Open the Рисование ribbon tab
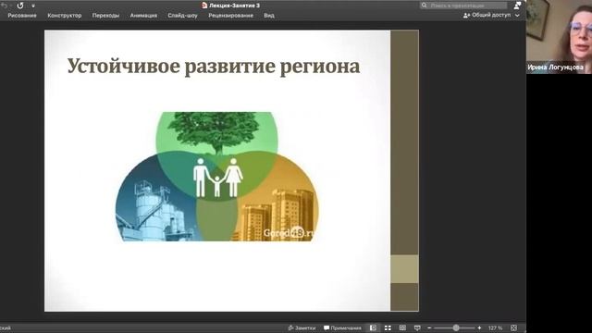Image resolution: width=592 pixels, height=333 pixels. [x=22, y=16]
